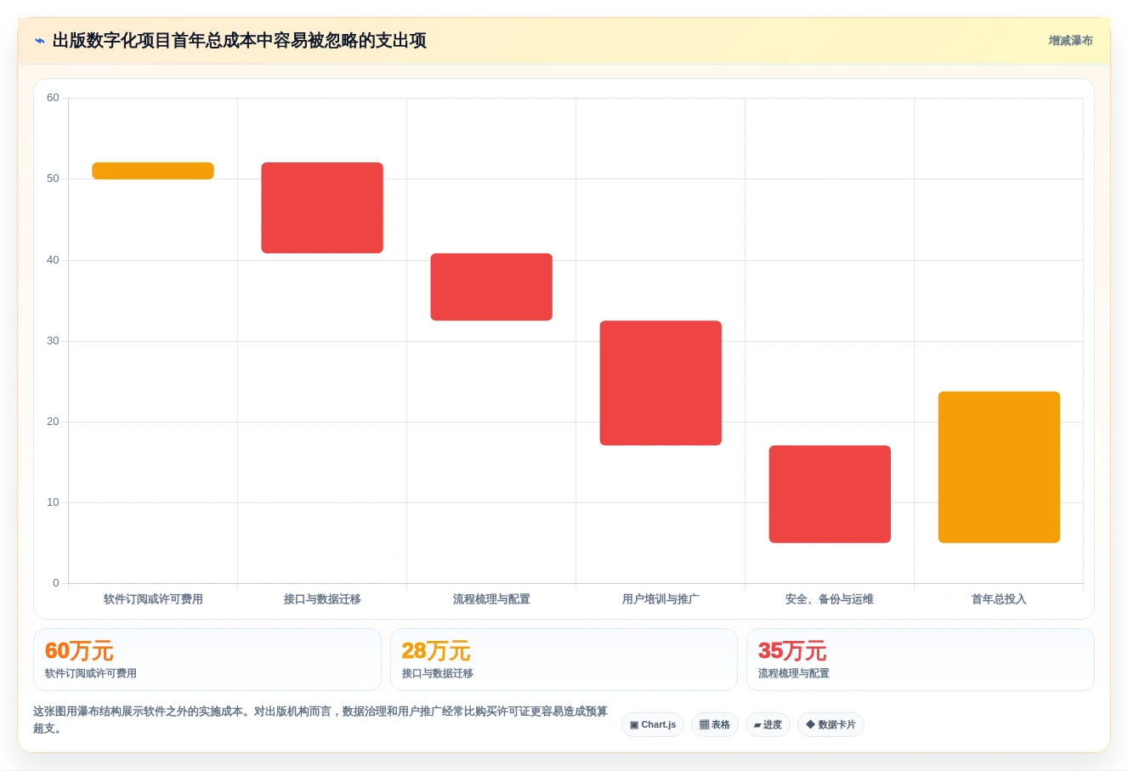Click the 进度 tag chip
This screenshot has height=771, width=1128.
click(768, 724)
